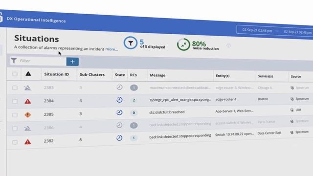This screenshot has height=176, width=313.
Task: Click RCs badge 2 in row 2384
Action: point(134,100)
